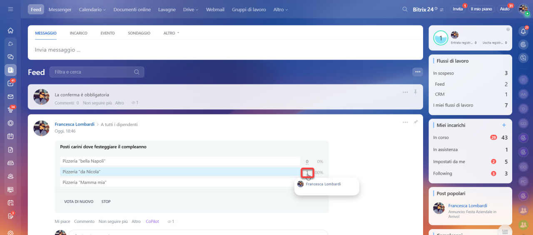Pin Francesca Lombardi's poll post
Image resolution: width=533 pixels, height=235 pixels.
(x=415, y=122)
